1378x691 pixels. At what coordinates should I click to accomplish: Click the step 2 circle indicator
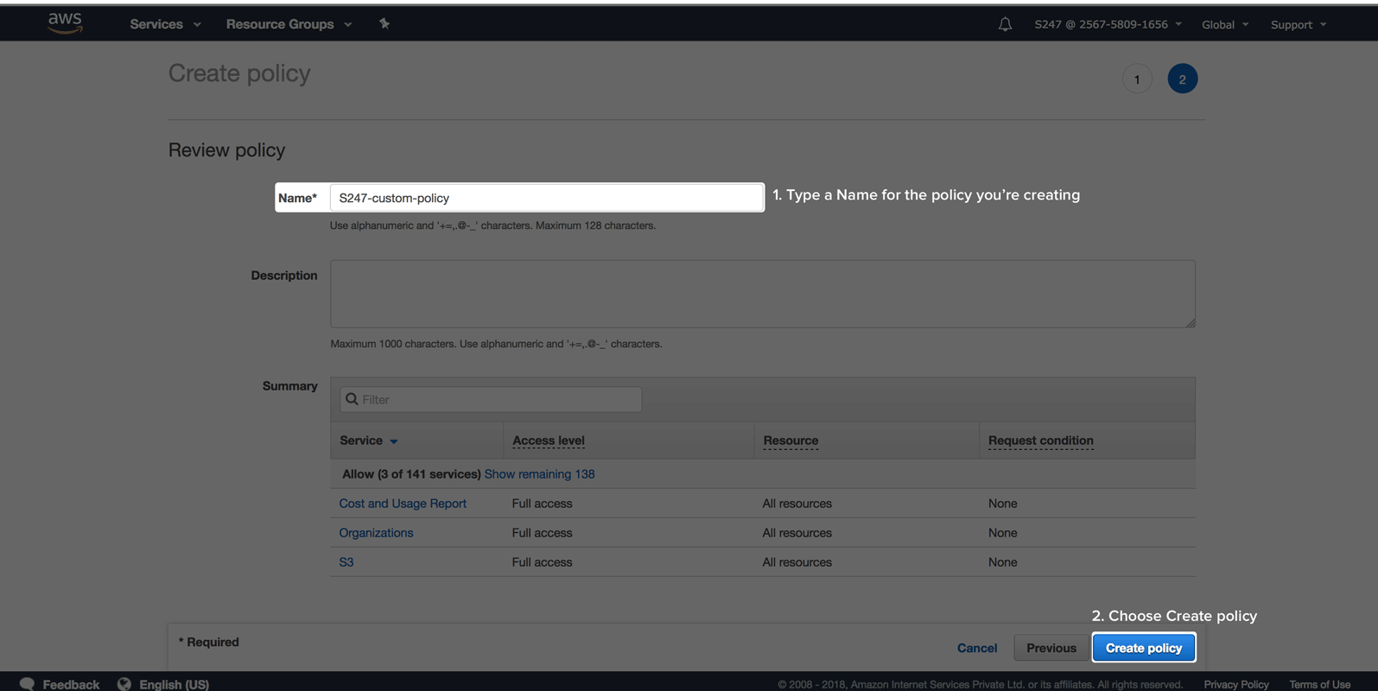[1182, 79]
